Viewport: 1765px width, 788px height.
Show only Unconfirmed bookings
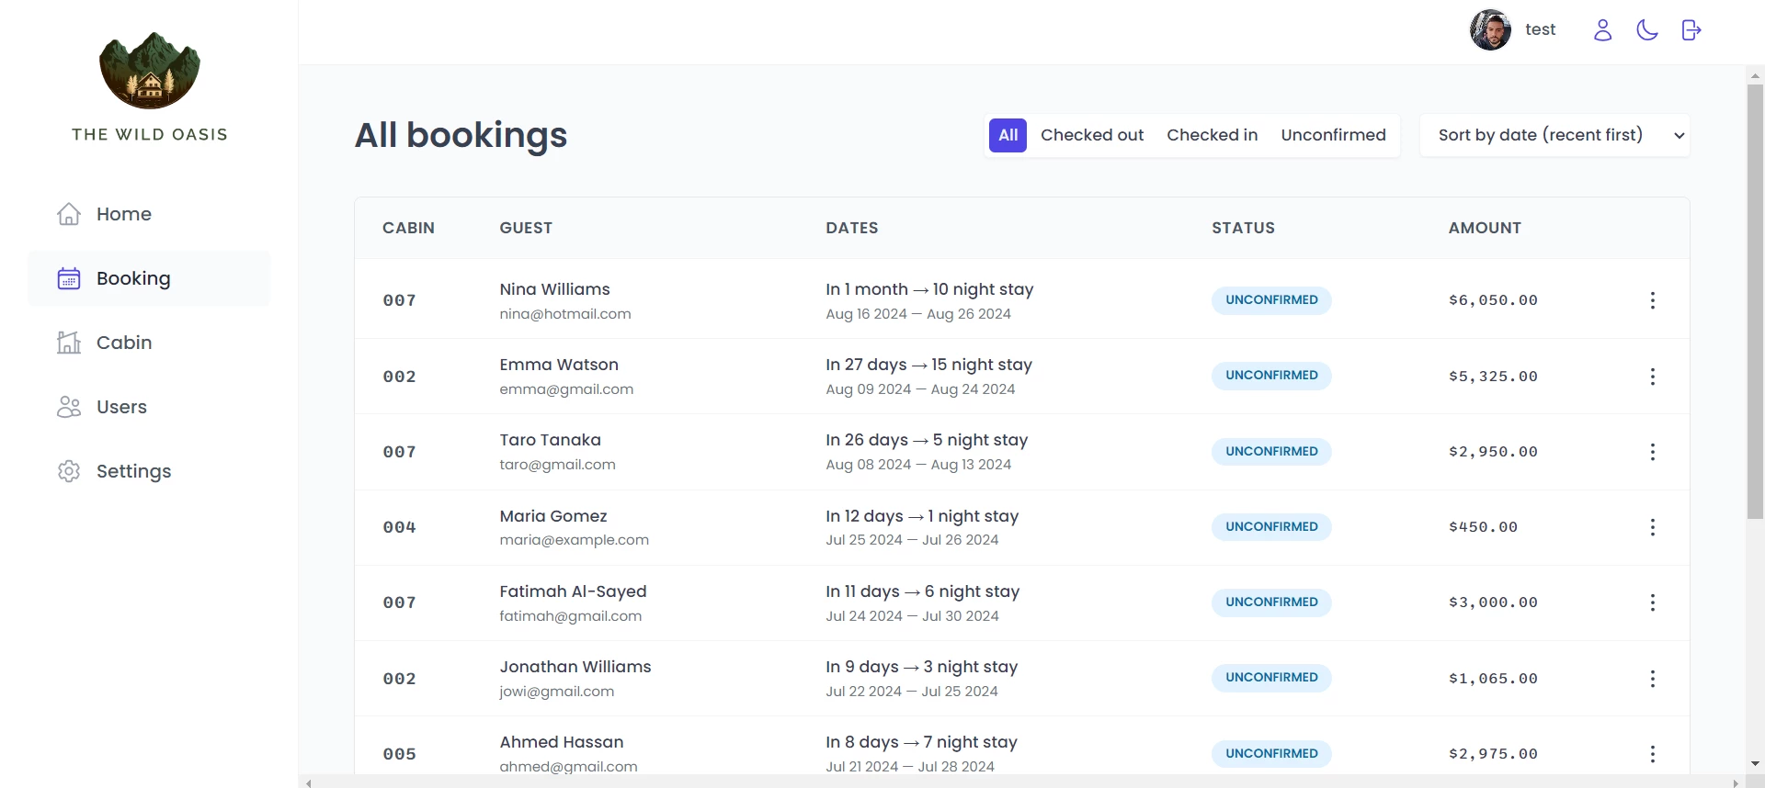coord(1332,135)
